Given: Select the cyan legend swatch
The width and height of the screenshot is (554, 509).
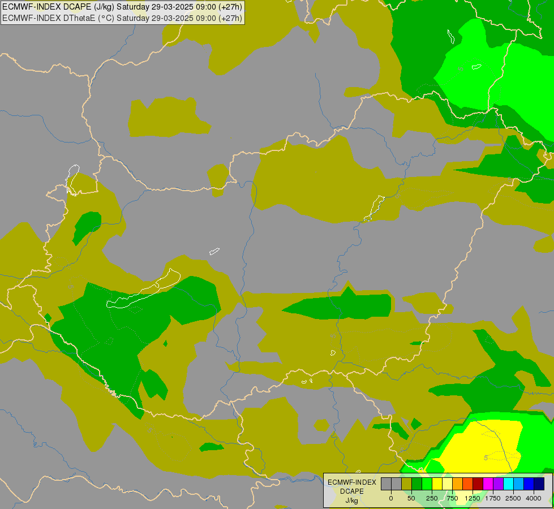Looking at the screenshot, I should [508, 484].
